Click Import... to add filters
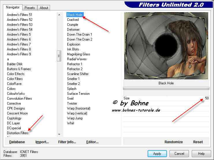 tap(42, 142)
